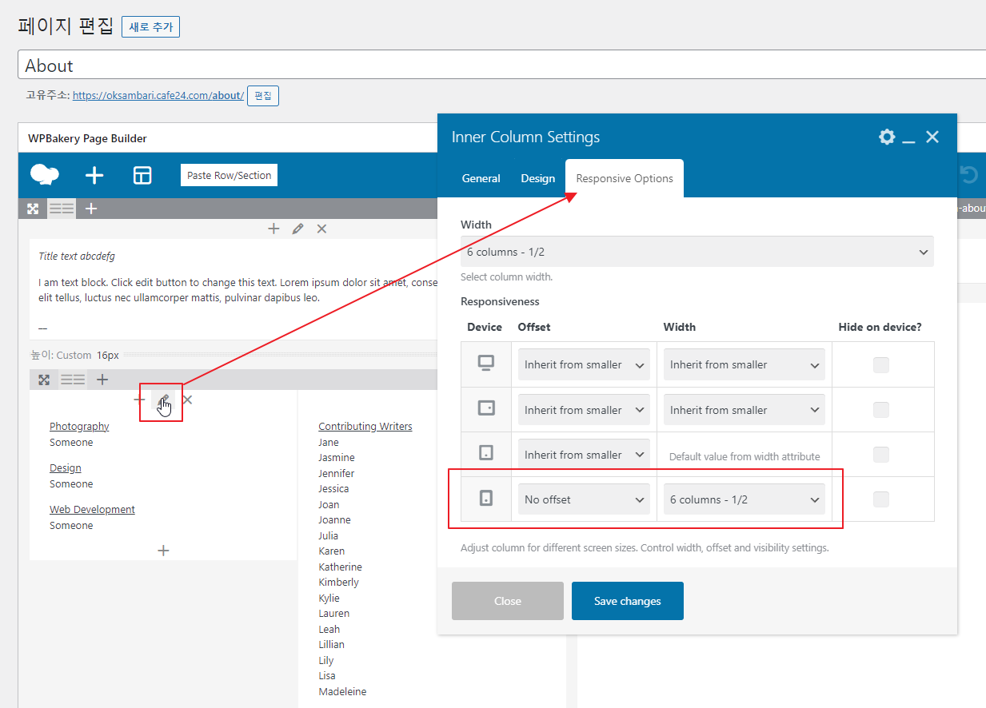986x708 pixels.
Task: Delete the column above Title text block
Action: [x=321, y=229]
